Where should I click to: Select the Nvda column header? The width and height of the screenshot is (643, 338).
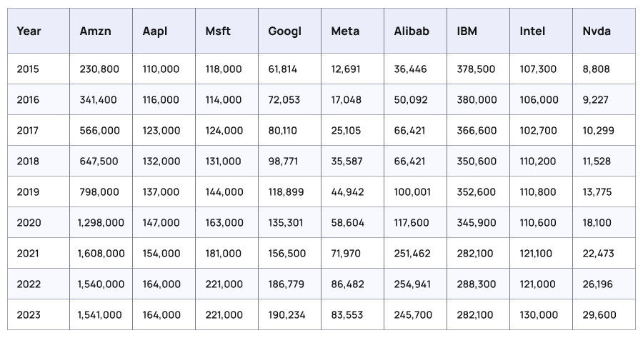597,31
